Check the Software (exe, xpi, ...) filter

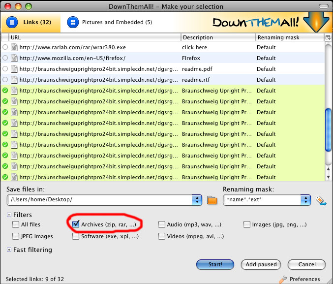(76, 236)
